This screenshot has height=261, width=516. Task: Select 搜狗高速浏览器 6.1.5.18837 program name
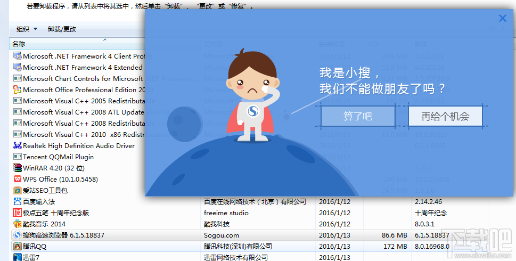[x=63, y=235]
